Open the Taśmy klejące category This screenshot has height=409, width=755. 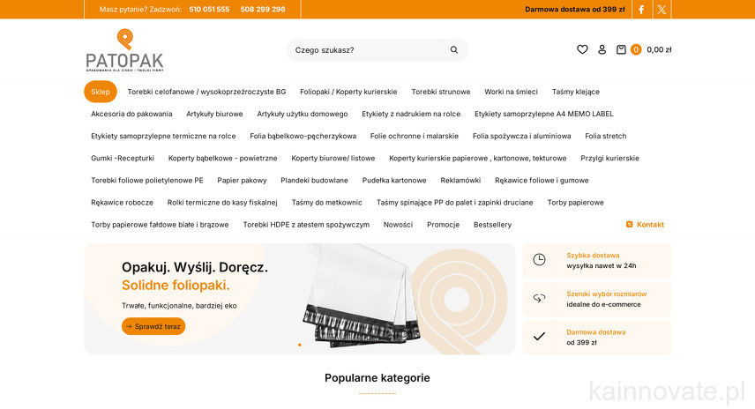pyautogui.click(x=575, y=92)
